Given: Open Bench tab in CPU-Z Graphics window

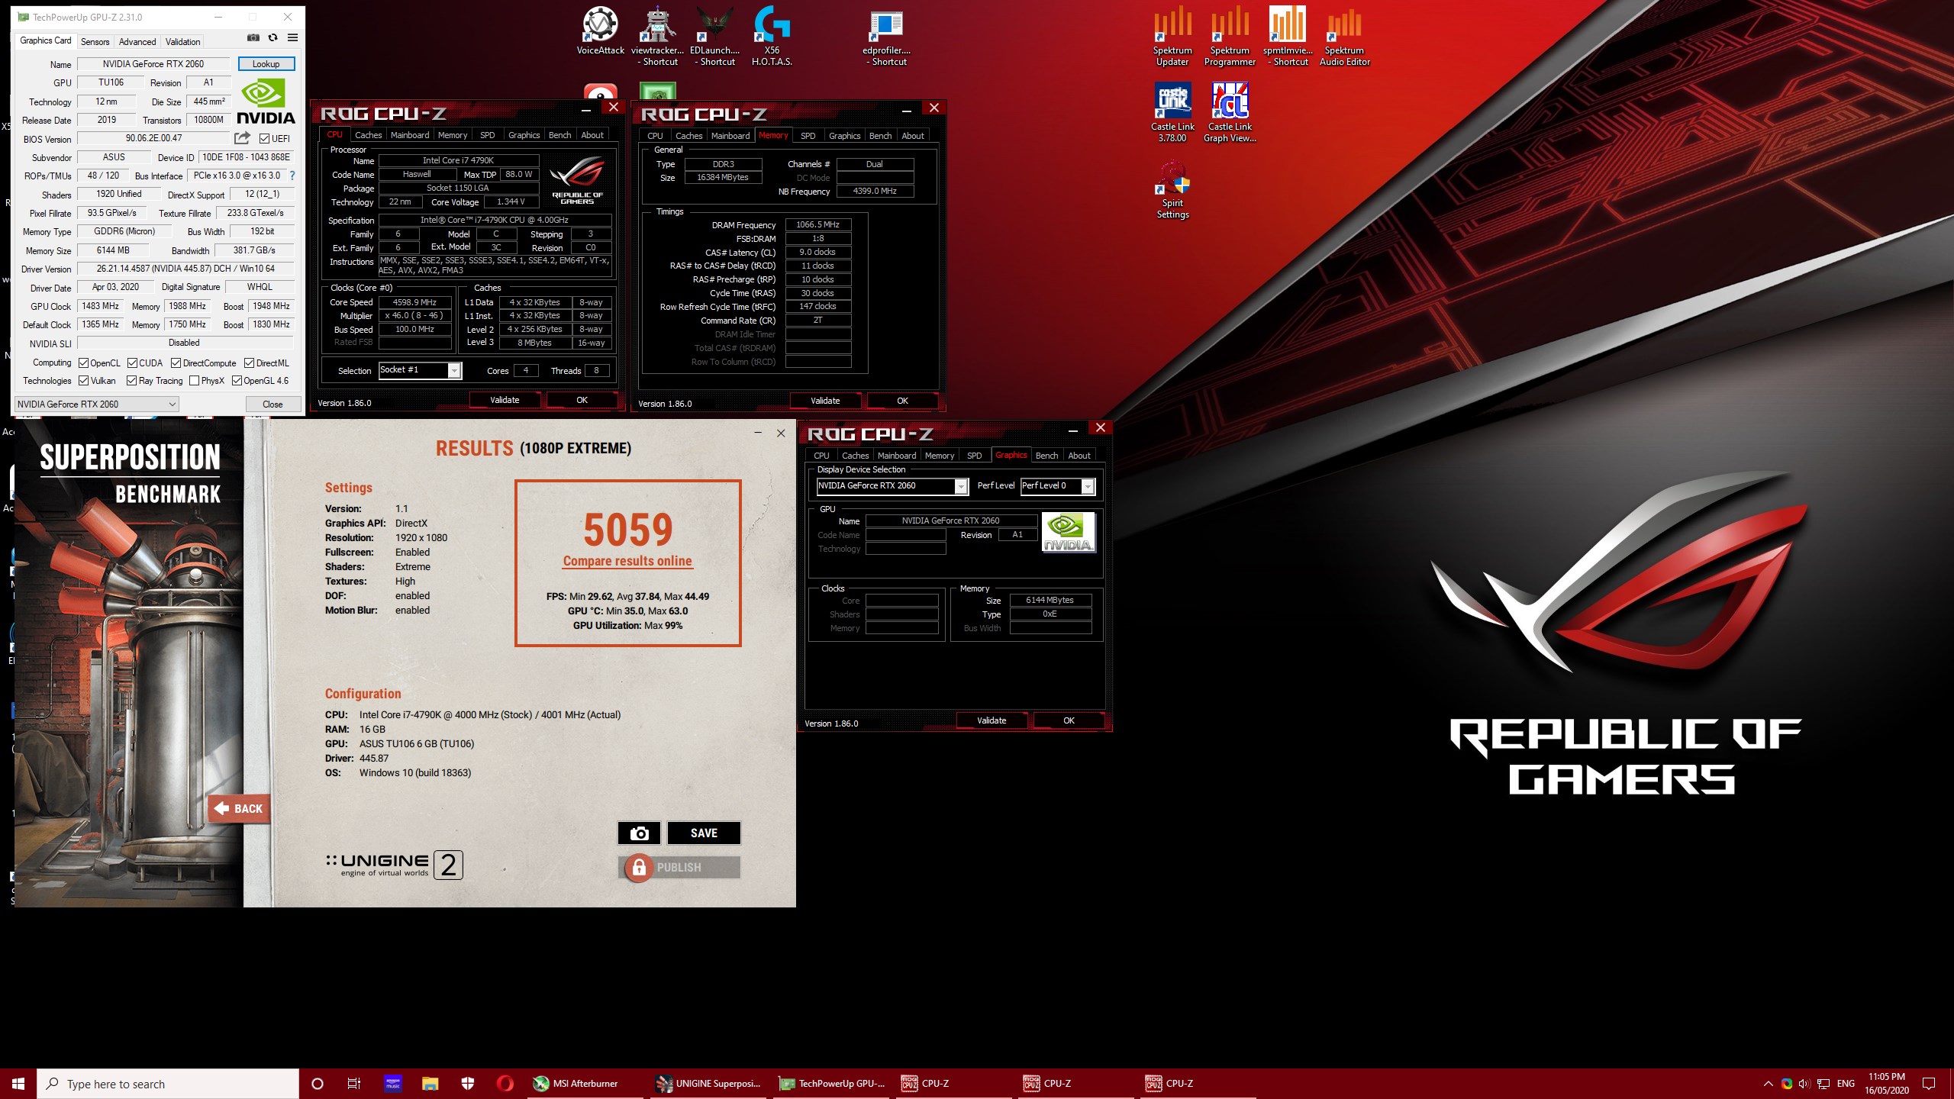Looking at the screenshot, I should click(x=1046, y=456).
